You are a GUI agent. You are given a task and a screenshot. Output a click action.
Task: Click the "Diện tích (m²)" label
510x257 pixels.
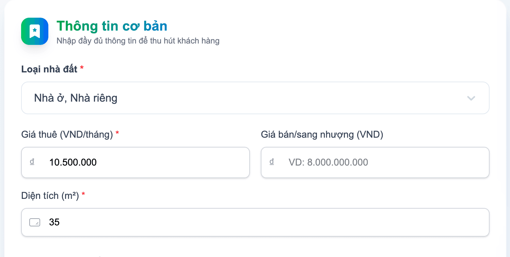[50, 195]
